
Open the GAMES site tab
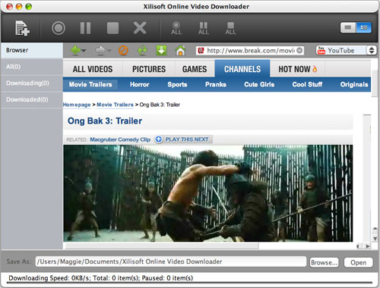[195, 69]
